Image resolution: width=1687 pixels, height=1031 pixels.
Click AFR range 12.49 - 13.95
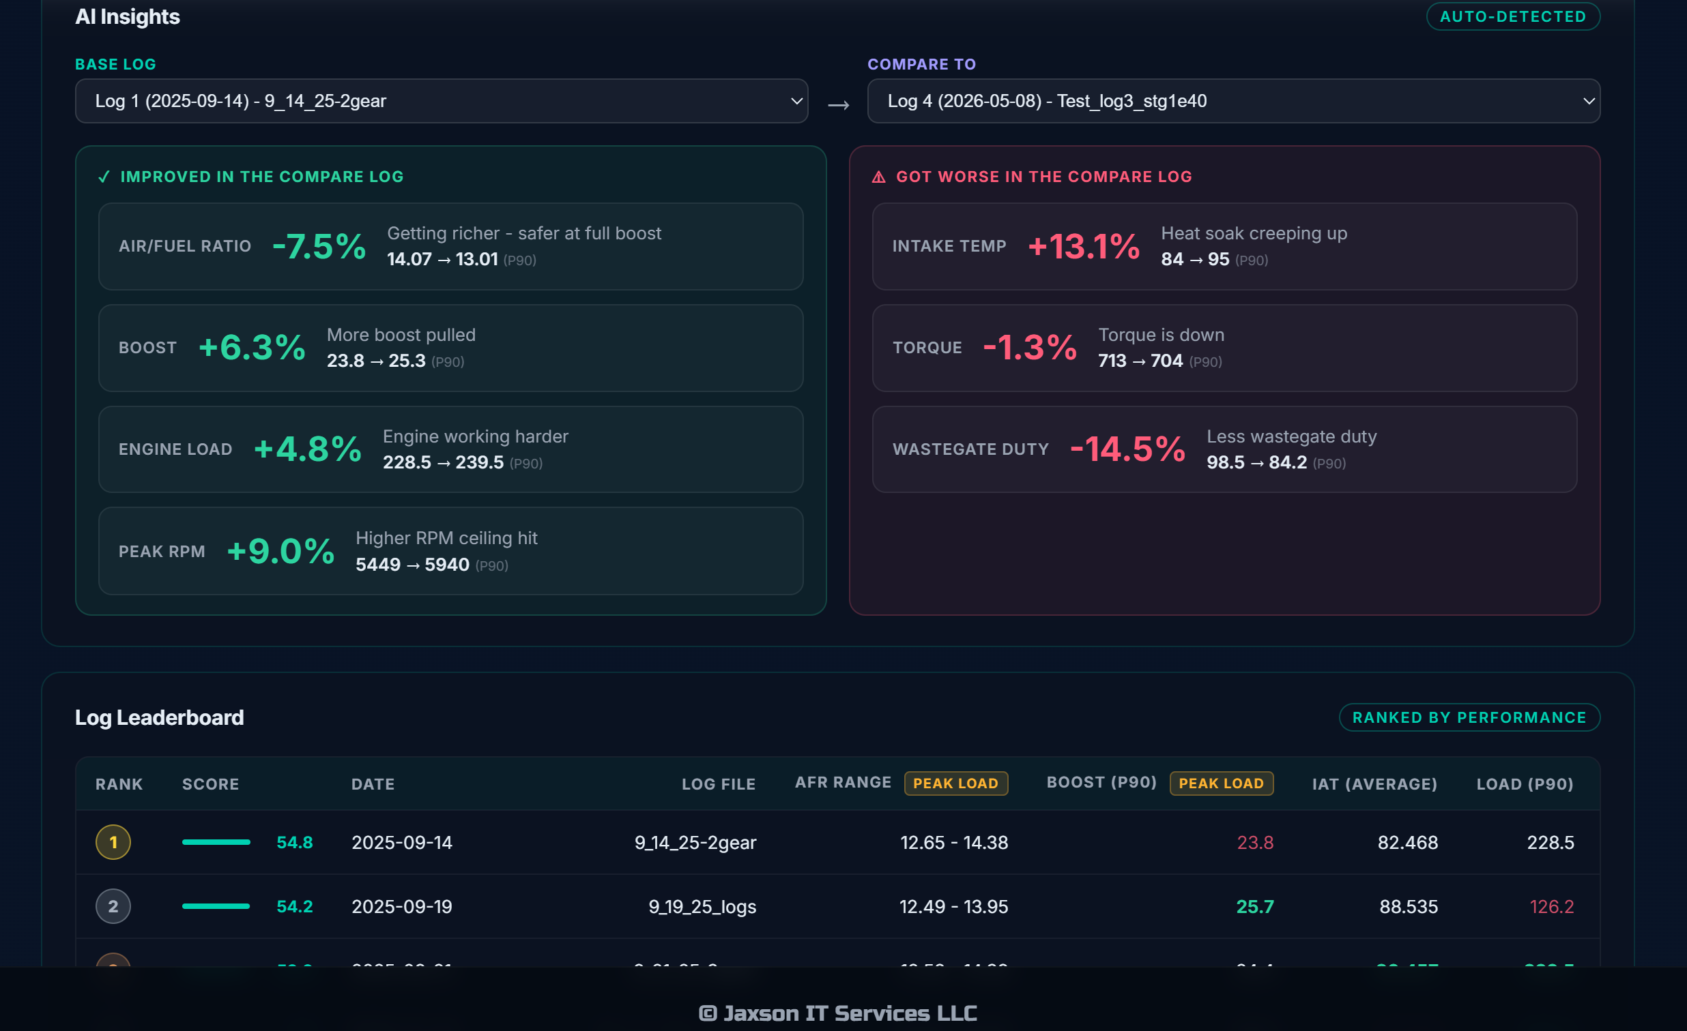(x=953, y=907)
